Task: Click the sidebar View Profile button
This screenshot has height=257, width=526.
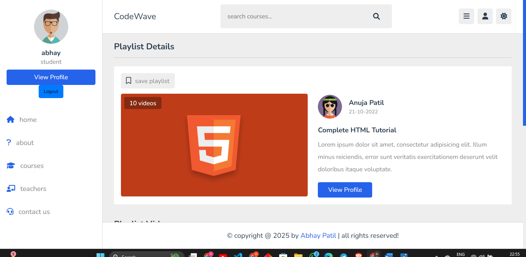Action: click(51, 77)
